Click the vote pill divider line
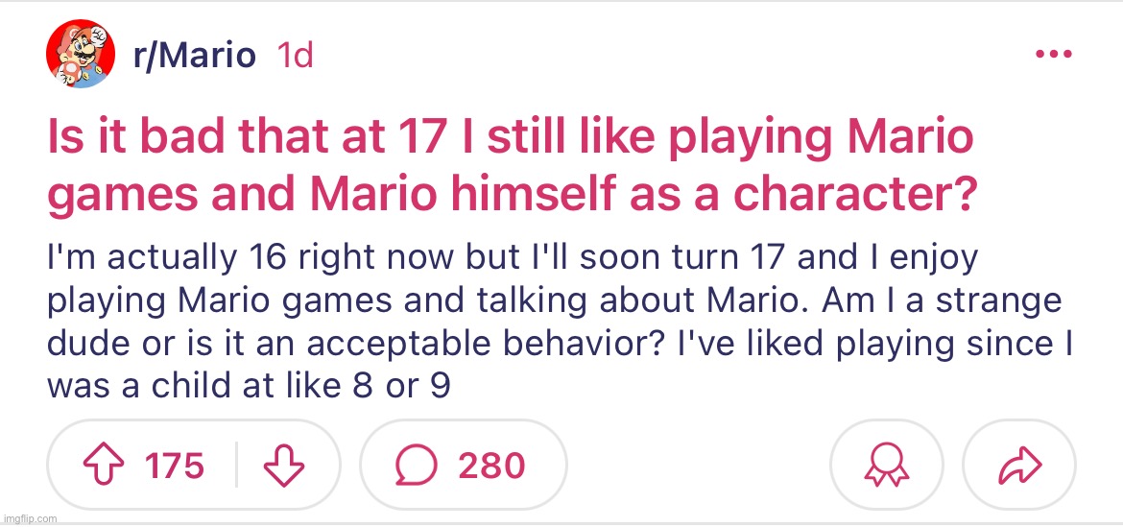The image size is (1123, 527). pos(236,465)
